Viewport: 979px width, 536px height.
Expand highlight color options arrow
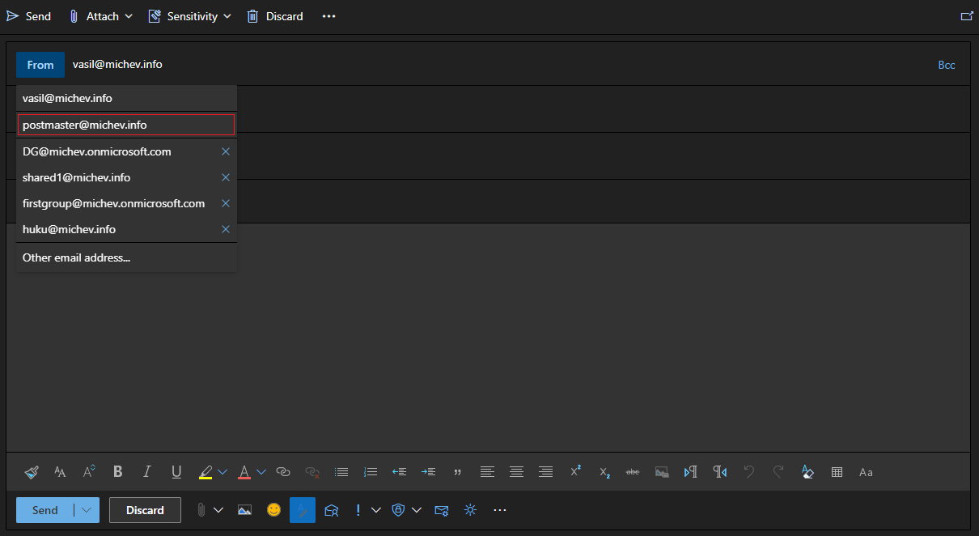coord(222,471)
